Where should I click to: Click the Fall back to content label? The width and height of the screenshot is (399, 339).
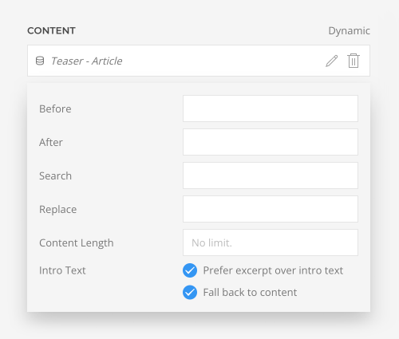tap(250, 292)
